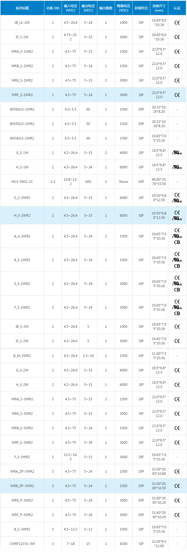Click the 隔离电压 (VDC) column header
The width and height of the screenshot is (187, 552).
123,8
